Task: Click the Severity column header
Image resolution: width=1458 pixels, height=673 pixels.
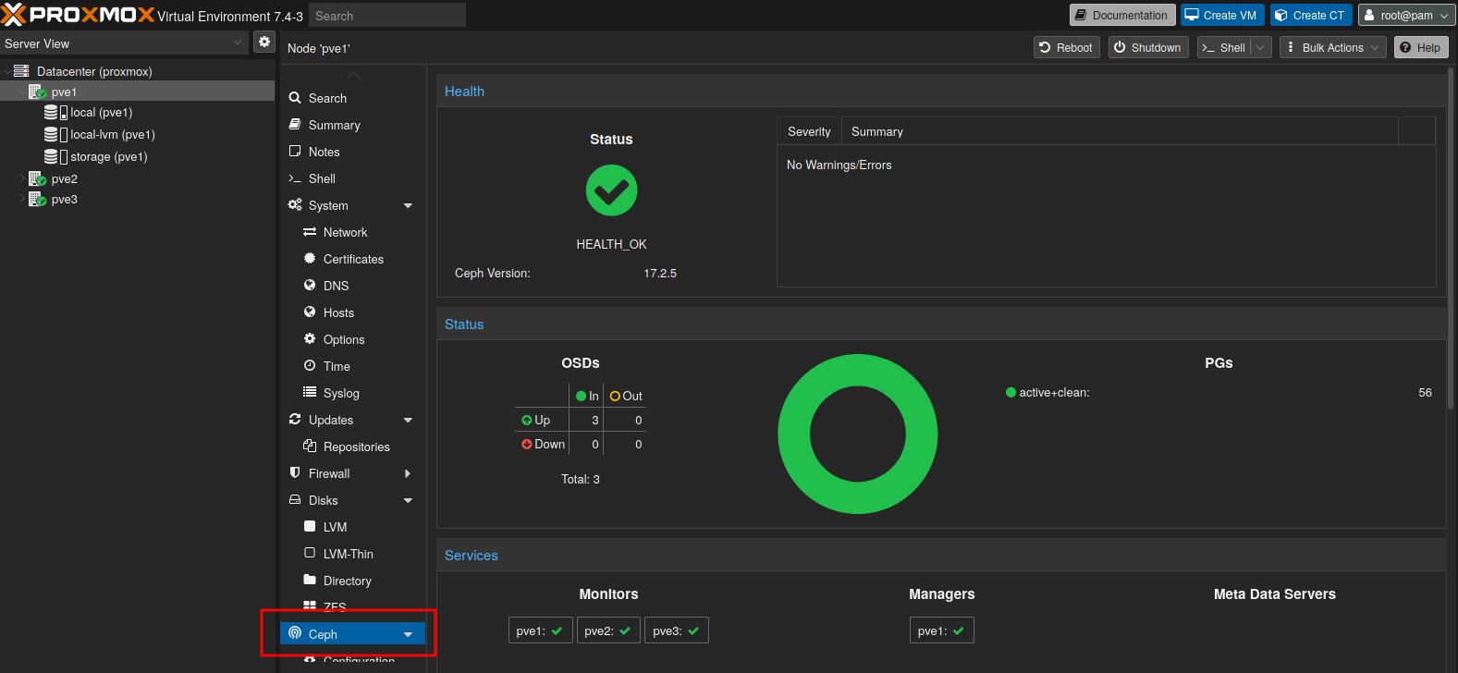Action: tap(810, 131)
